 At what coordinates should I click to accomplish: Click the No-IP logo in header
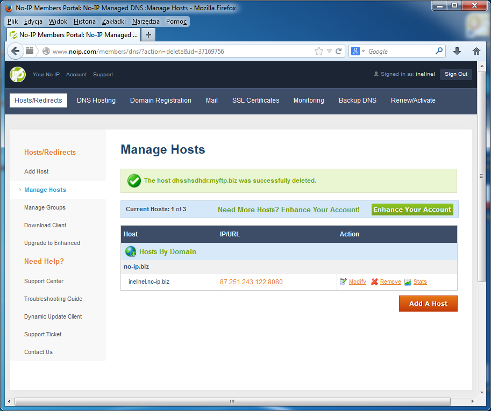[18, 75]
